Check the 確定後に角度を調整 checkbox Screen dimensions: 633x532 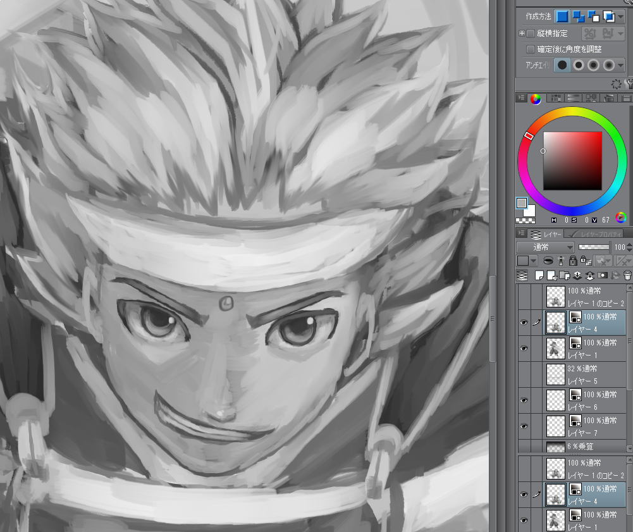pos(531,49)
